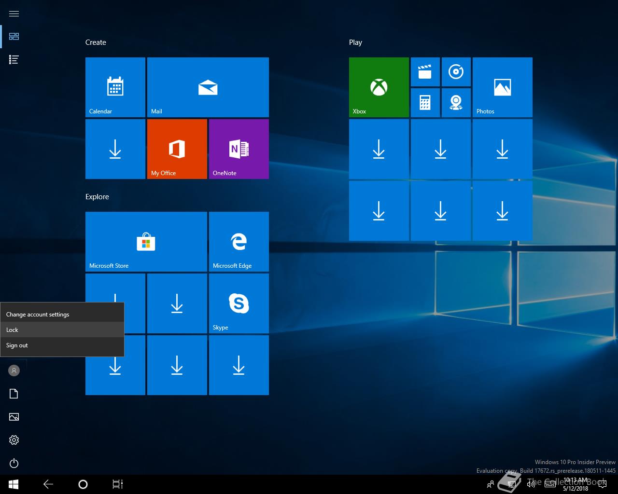Open Documents from the Start sidebar
The image size is (618, 494).
pyautogui.click(x=14, y=394)
